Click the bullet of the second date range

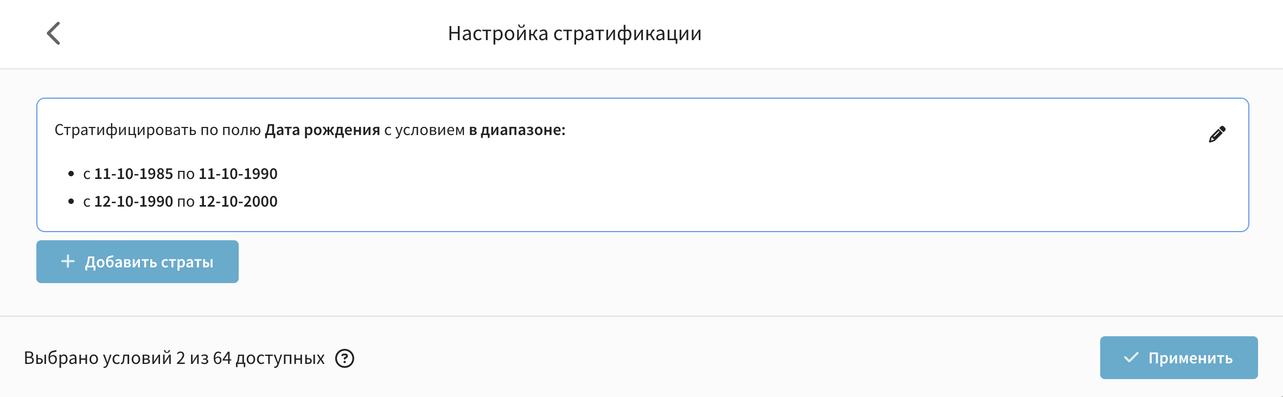[71, 202]
